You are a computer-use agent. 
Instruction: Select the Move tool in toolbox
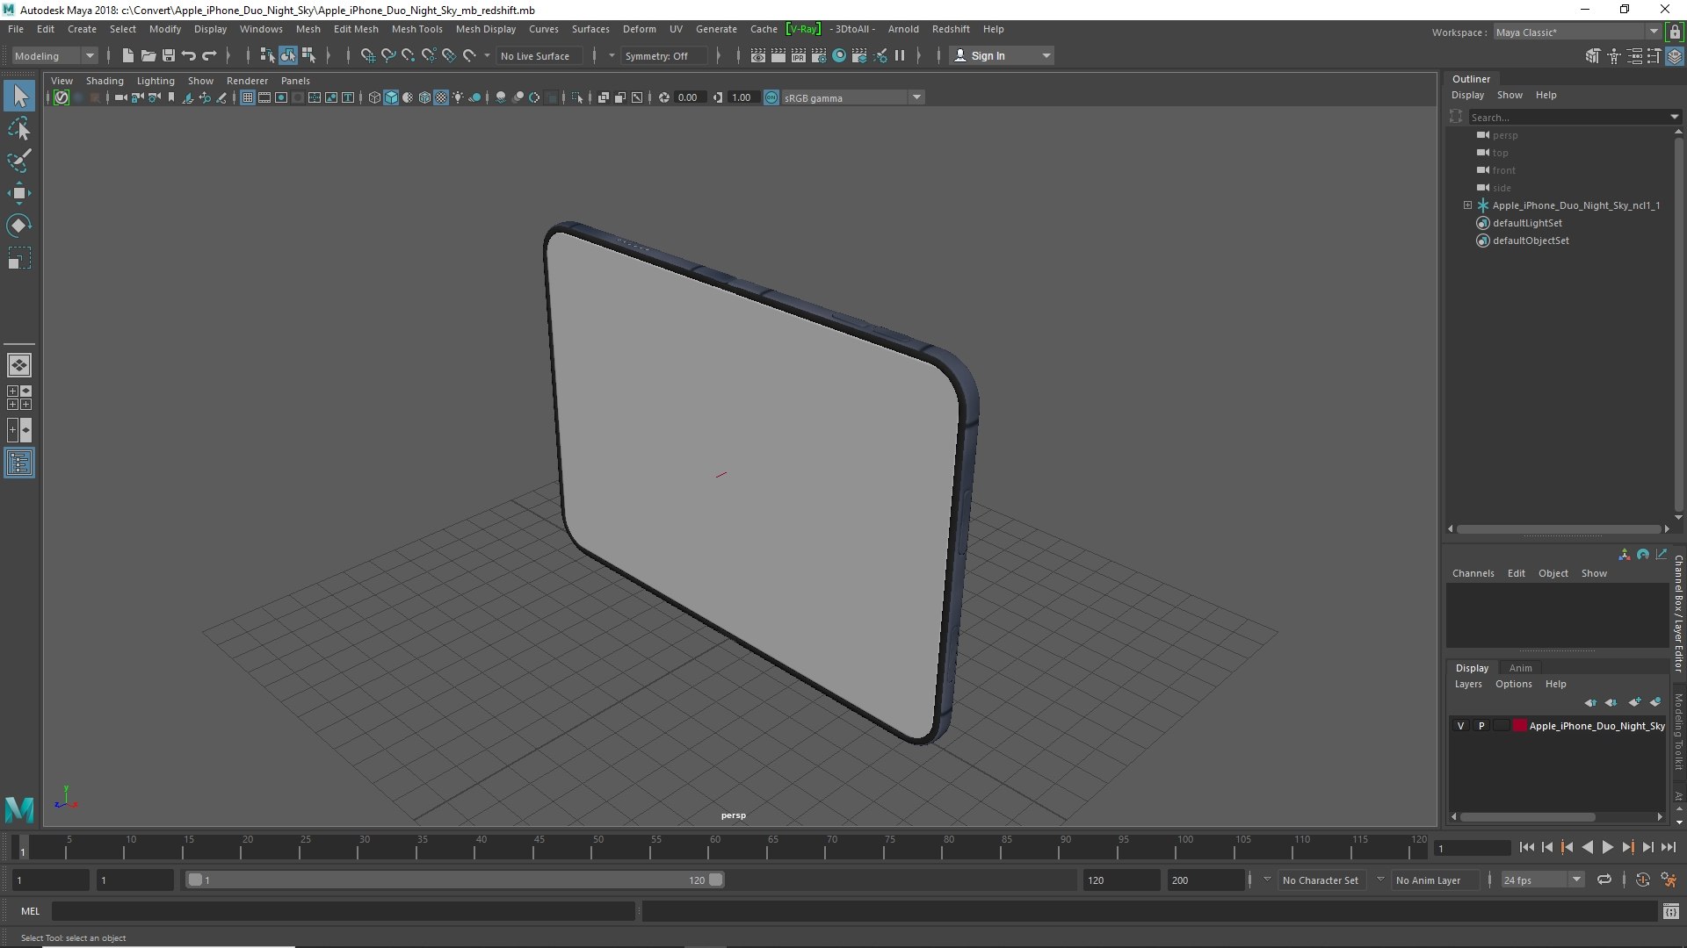(x=18, y=193)
